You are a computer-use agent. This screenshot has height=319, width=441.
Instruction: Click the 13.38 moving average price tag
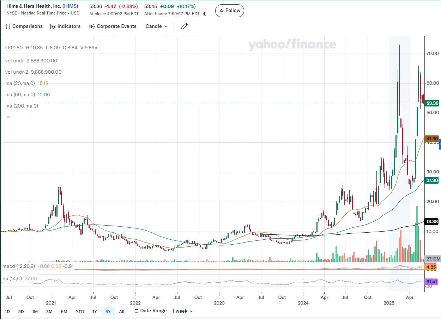432,222
